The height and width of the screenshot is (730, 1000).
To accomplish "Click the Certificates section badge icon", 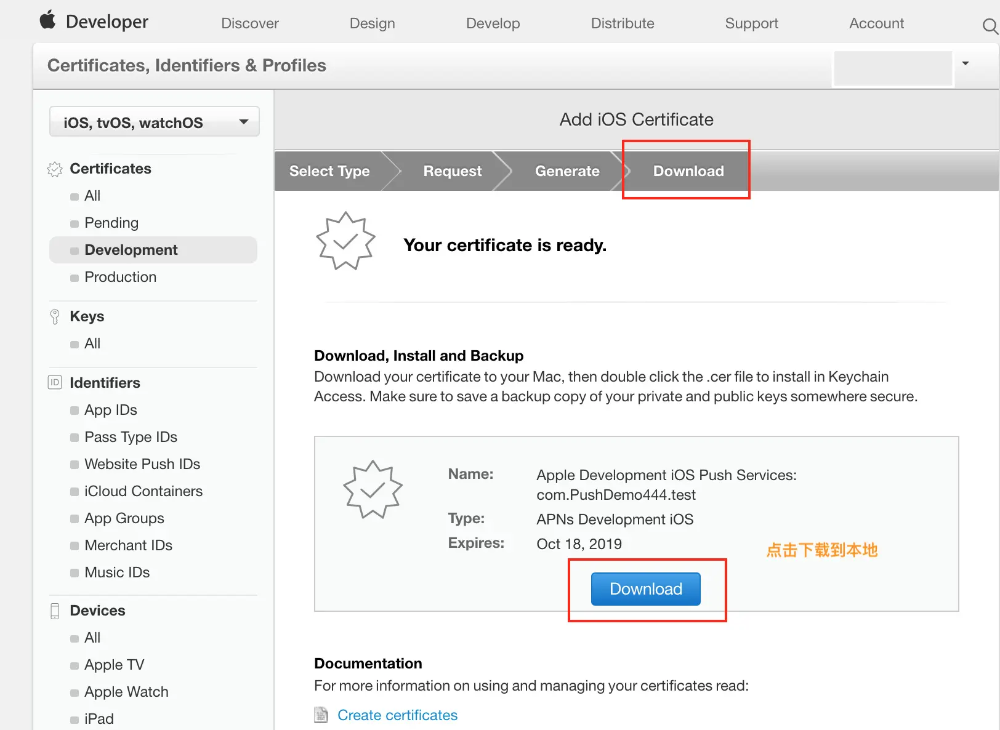I will pyautogui.click(x=55, y=169).
